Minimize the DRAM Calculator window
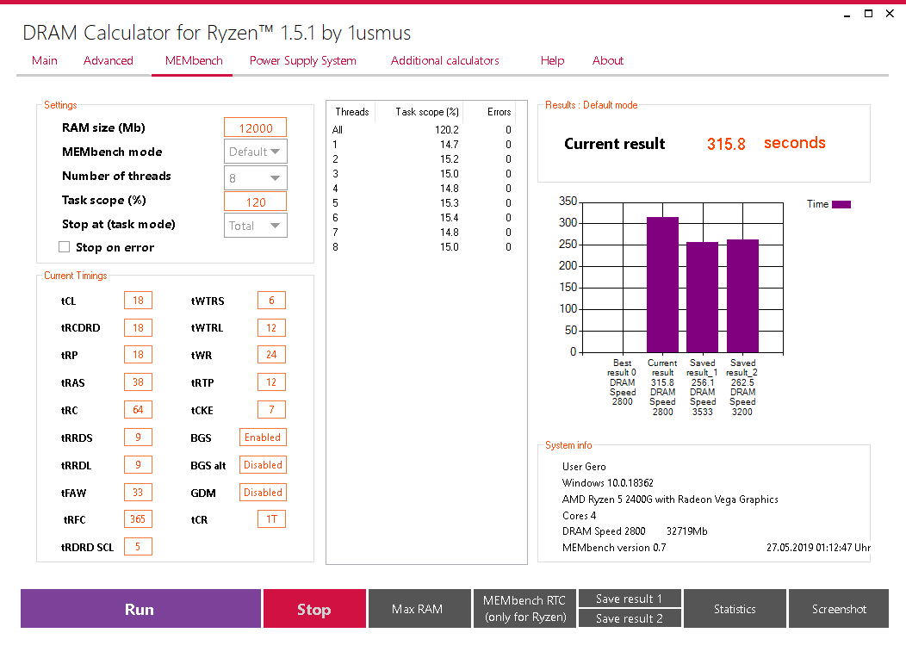This screenshot has width=906, height=664. 847,14
